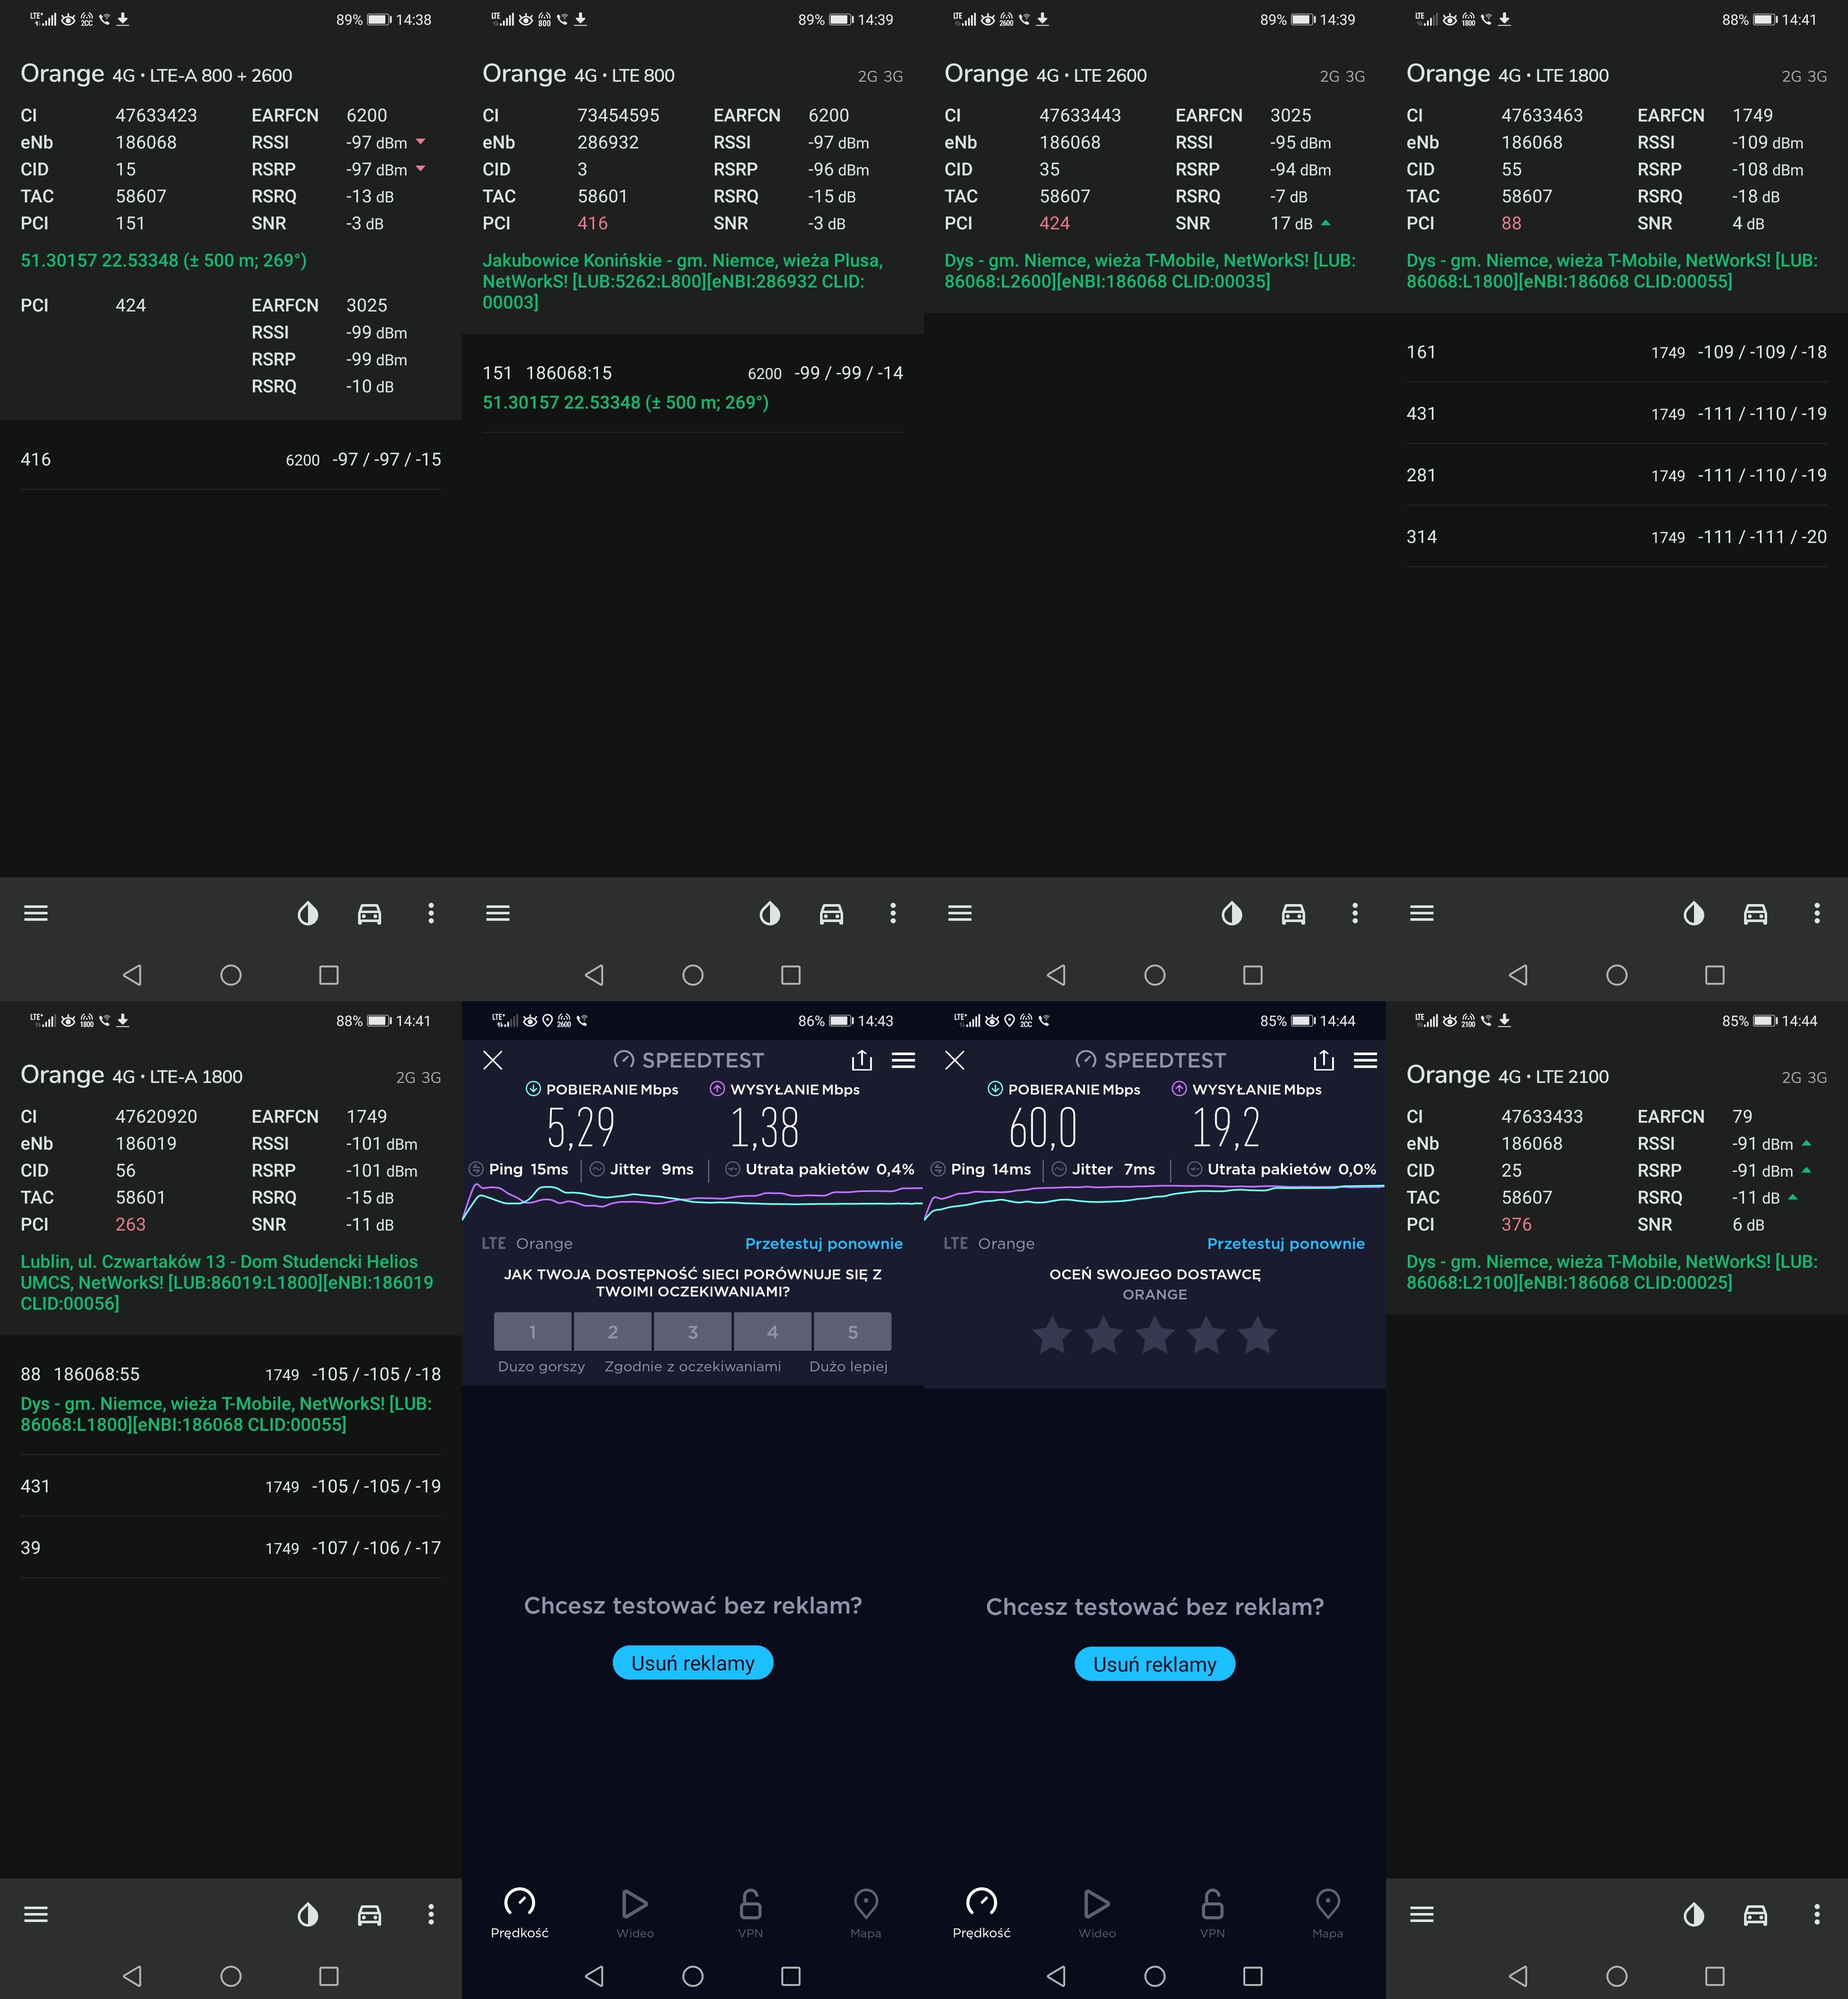Open hamburger menu in LTE 800 screen
The height and width of the screenshot is (1999, 1848).
[x=498, y=913]
